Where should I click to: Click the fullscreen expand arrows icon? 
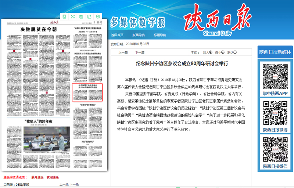[72, 17]
